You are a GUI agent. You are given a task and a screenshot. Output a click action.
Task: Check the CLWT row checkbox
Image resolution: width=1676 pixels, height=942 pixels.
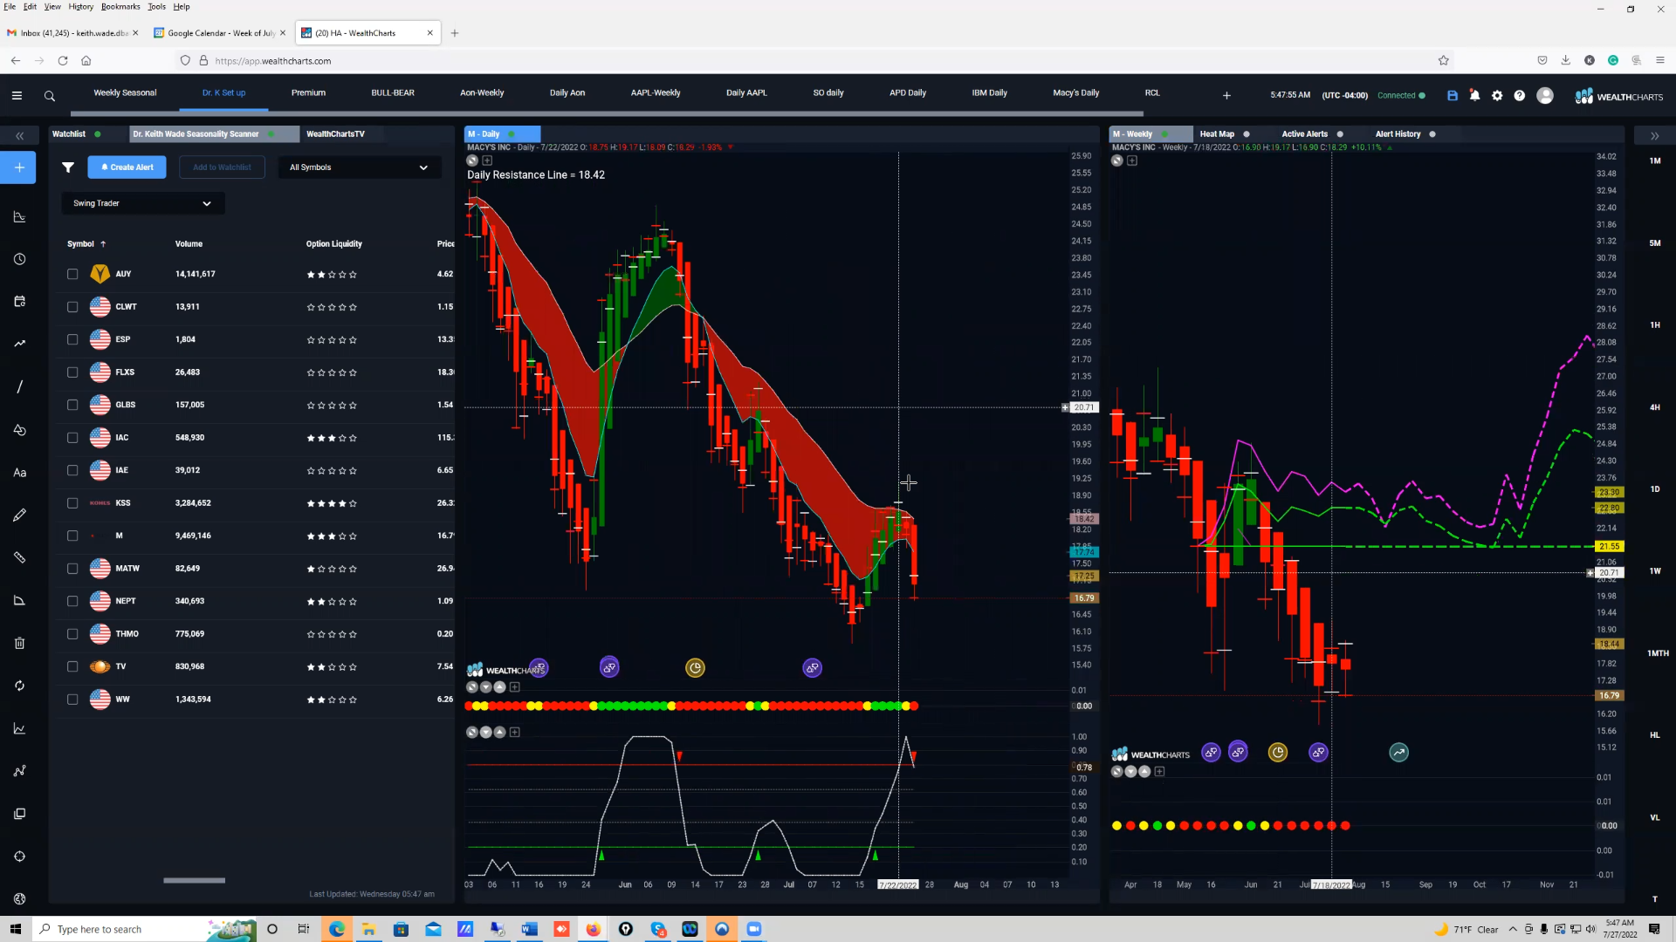[x=72, y=307]
